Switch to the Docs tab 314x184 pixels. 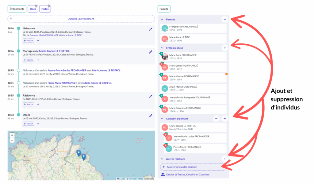pos(33,9)
